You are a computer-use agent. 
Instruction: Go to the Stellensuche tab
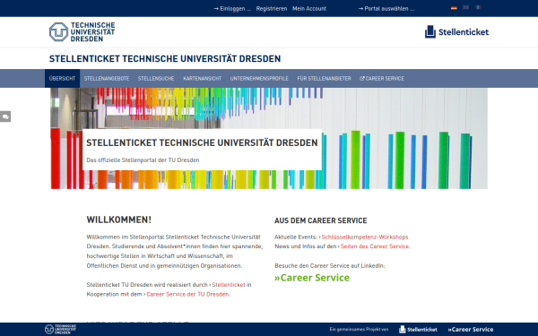click(x=156, y=79)
